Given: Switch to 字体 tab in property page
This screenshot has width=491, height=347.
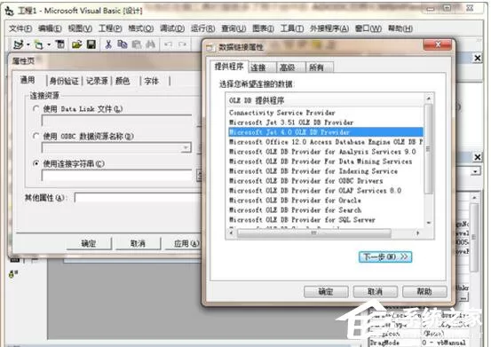Looking at the screenshot, I should 152,81.
